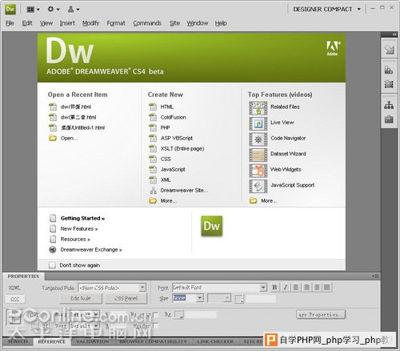Switch Properties to CSS mode
Image resolution: width=400 pixels, height=351 pixels.
click(x=15, y=299)
